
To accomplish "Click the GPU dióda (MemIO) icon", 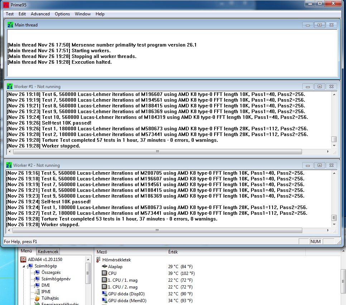I will [104, 300].
